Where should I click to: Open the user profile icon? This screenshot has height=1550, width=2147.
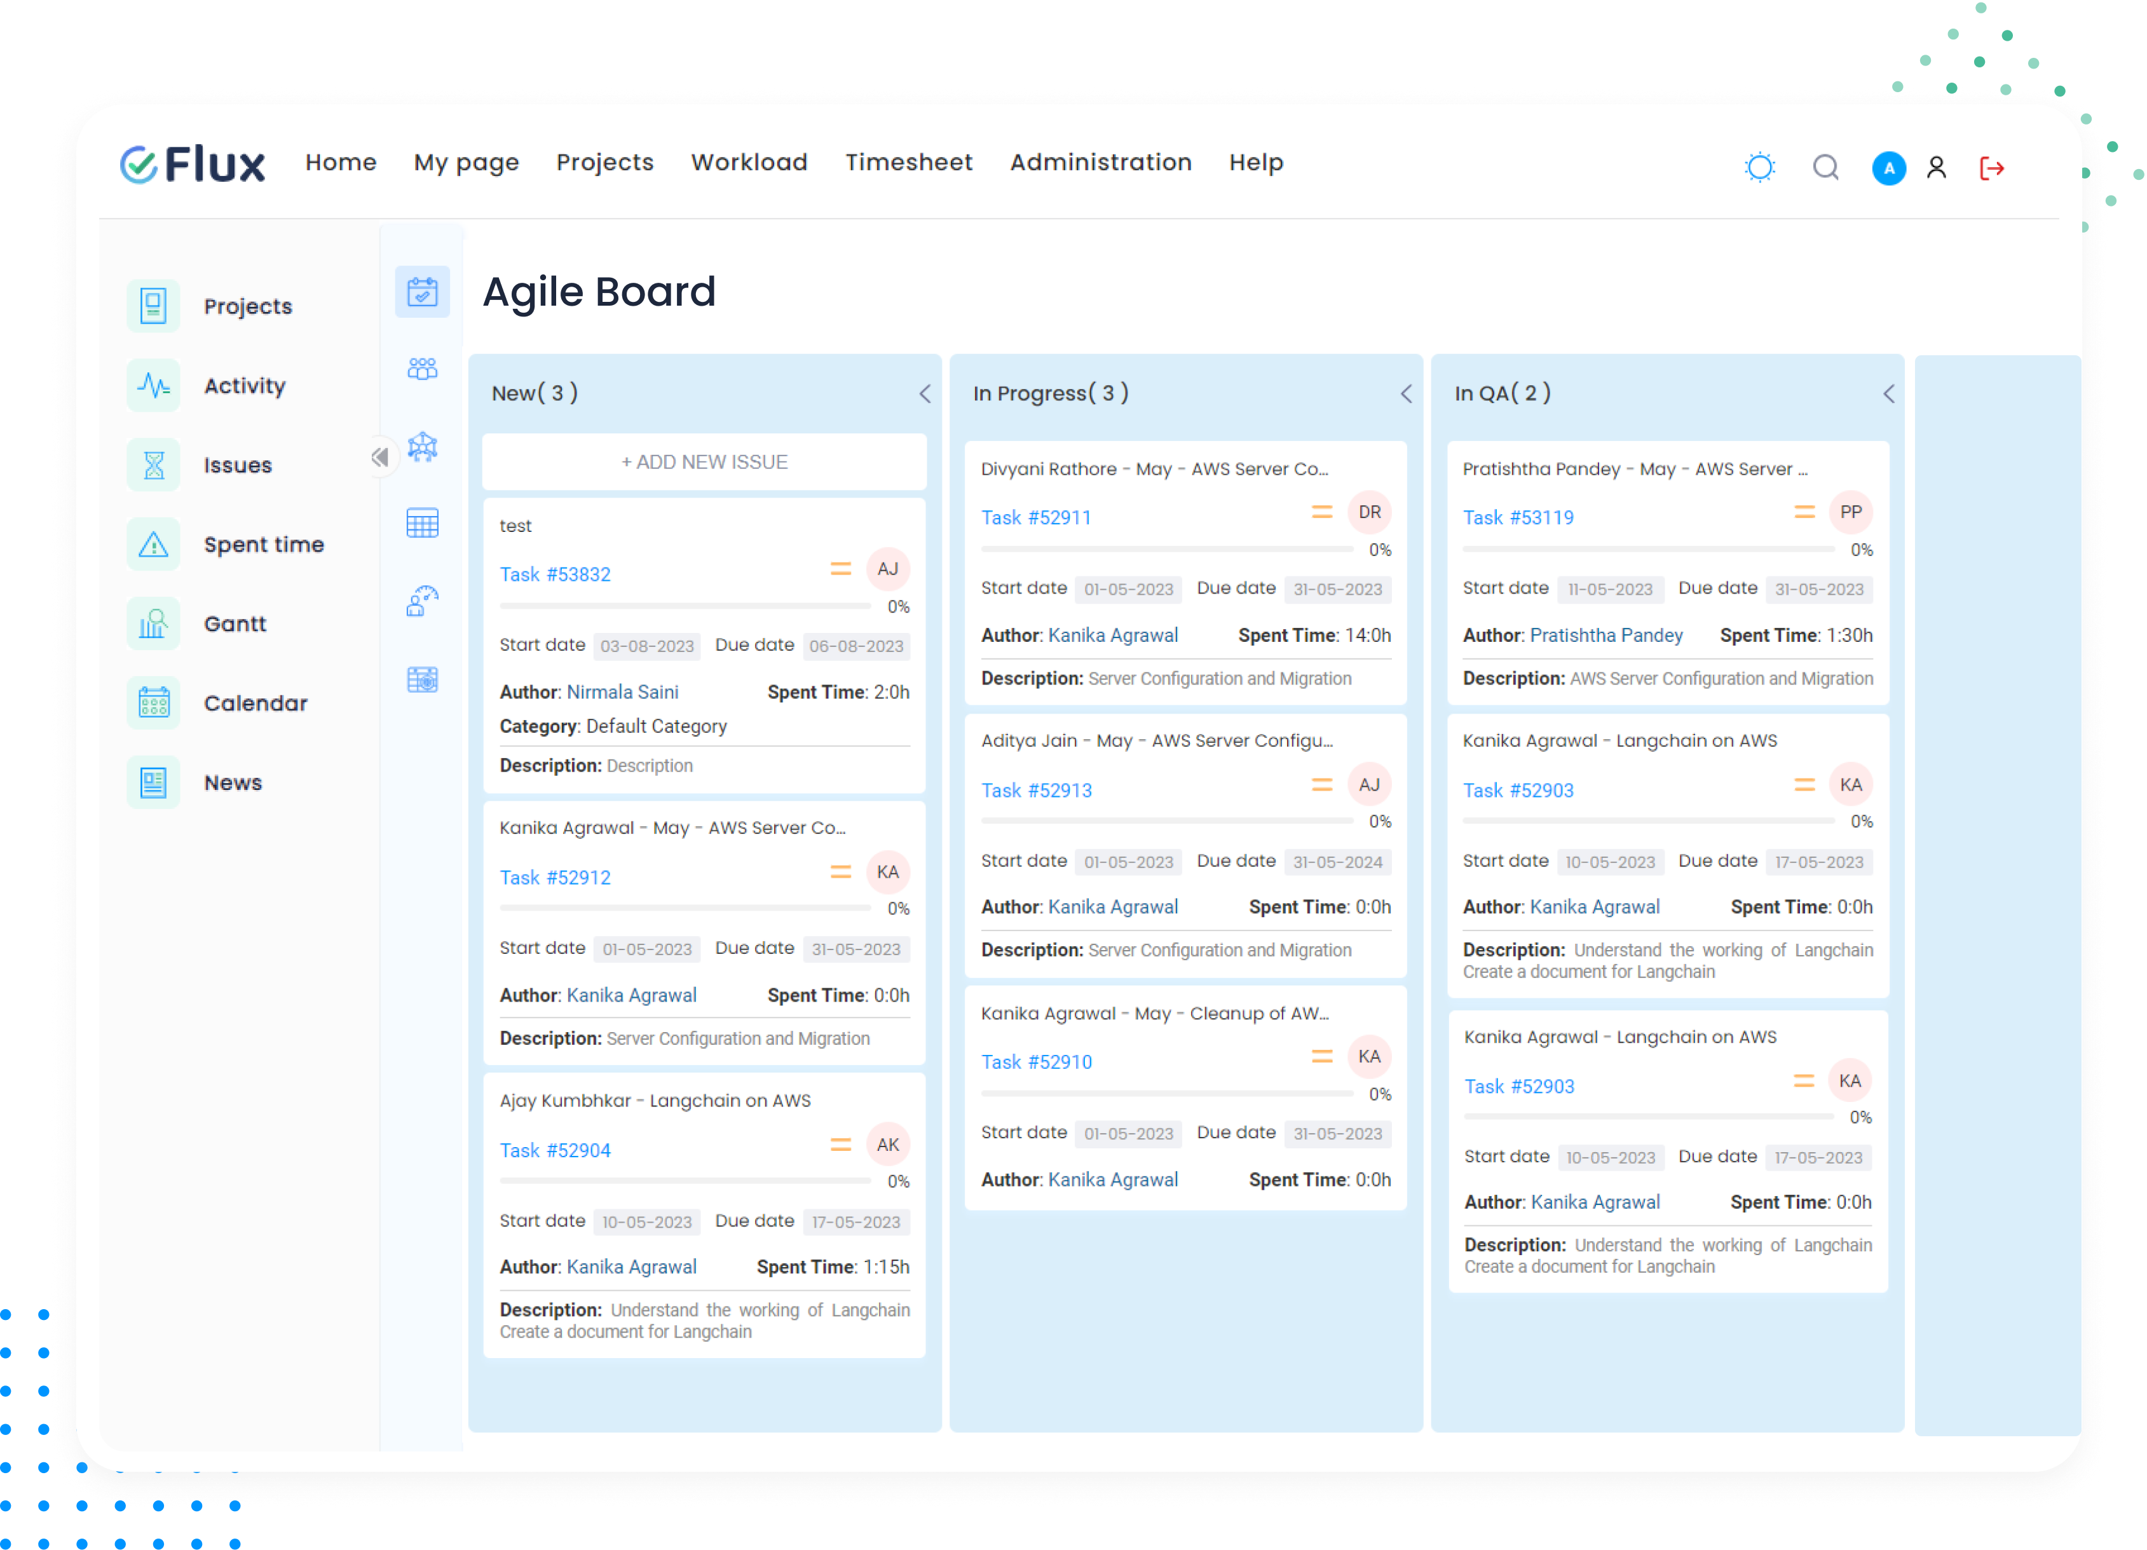(1936, 168)
